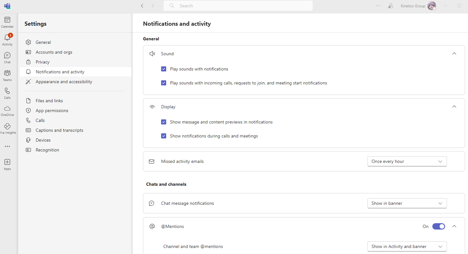Screen dimensions: 468x254
Task: Select Privacy in Settings menu
Action: (x=43, y=62)
